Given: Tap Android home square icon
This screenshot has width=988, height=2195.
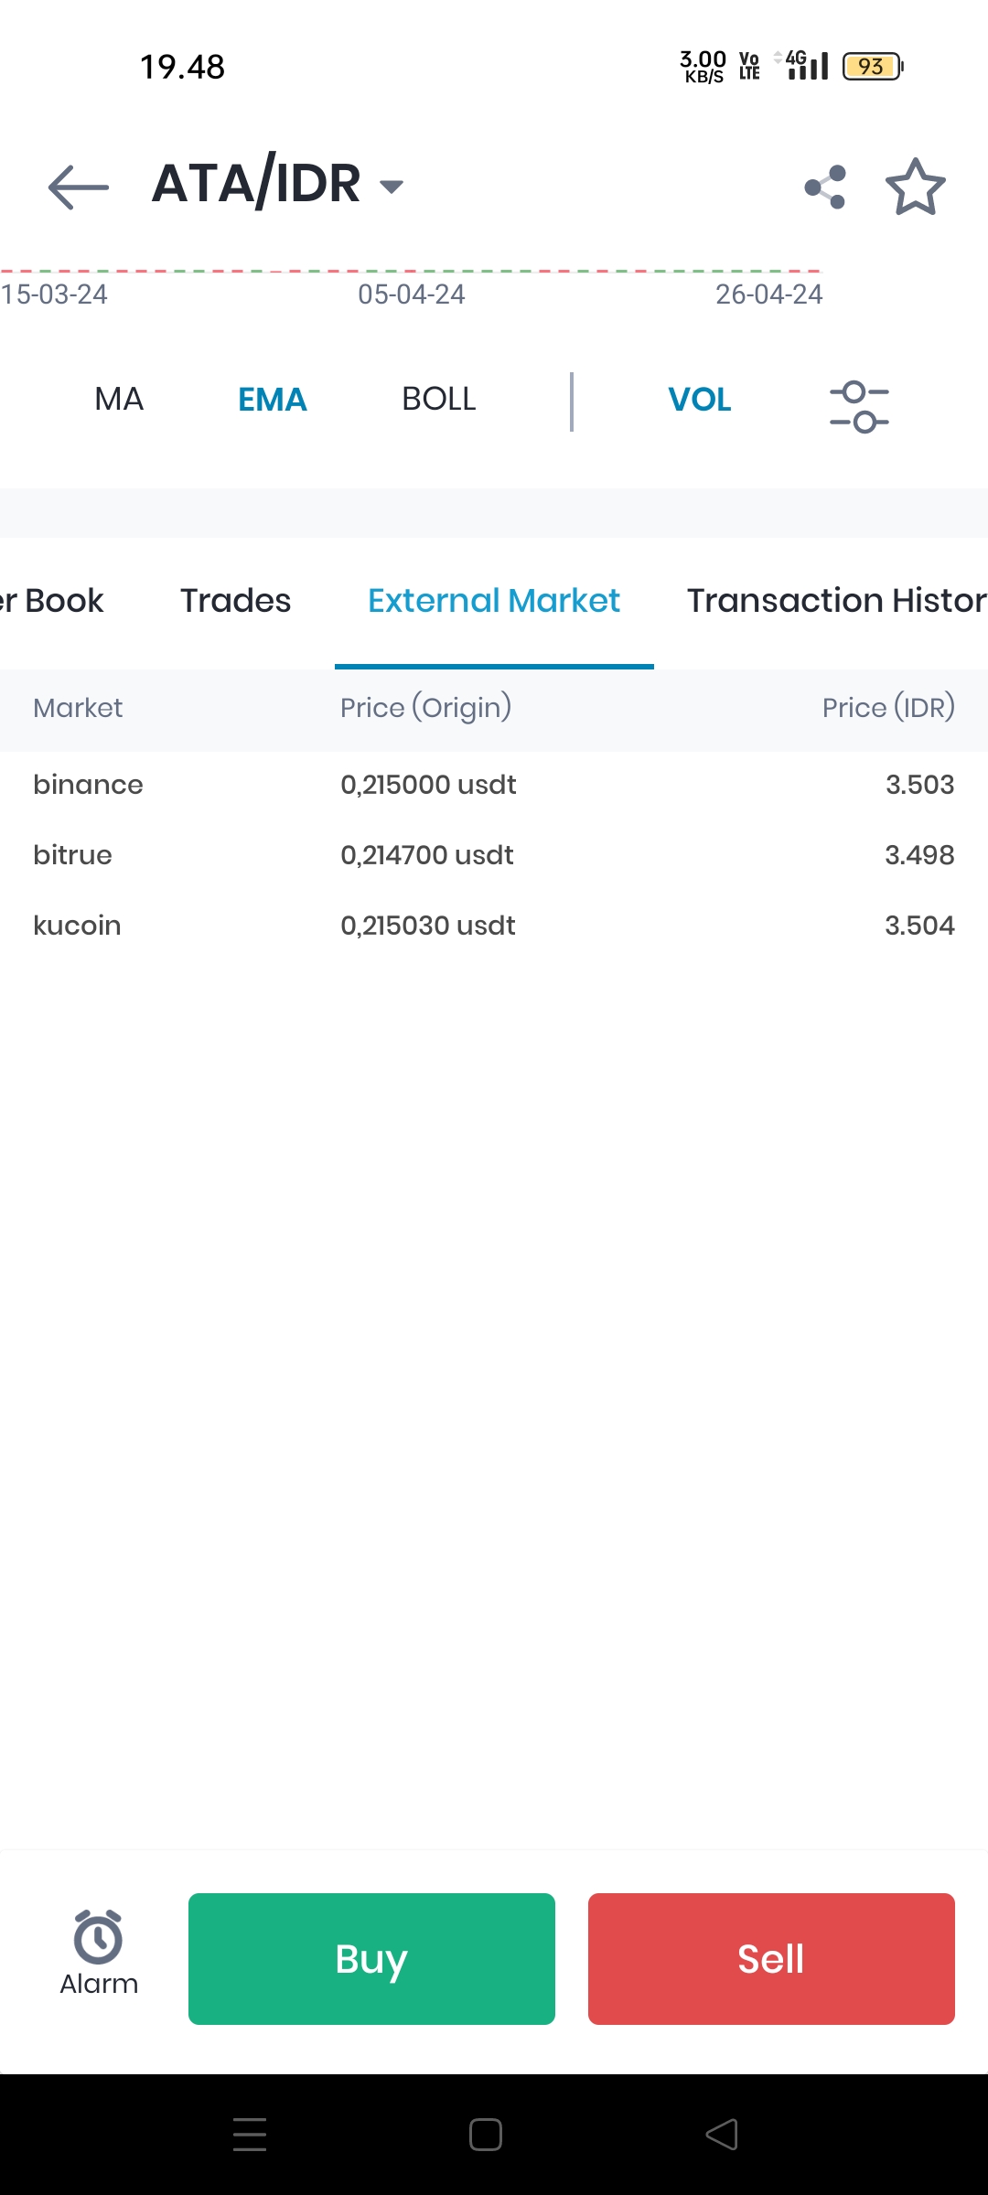Looking at the screenshot, I should (x=486, y=2135).
